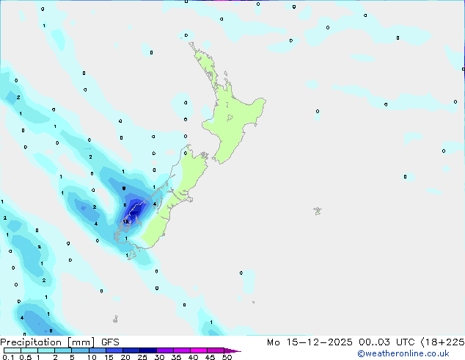Select the 35–40 mm legend swatch

pos(182,350)
